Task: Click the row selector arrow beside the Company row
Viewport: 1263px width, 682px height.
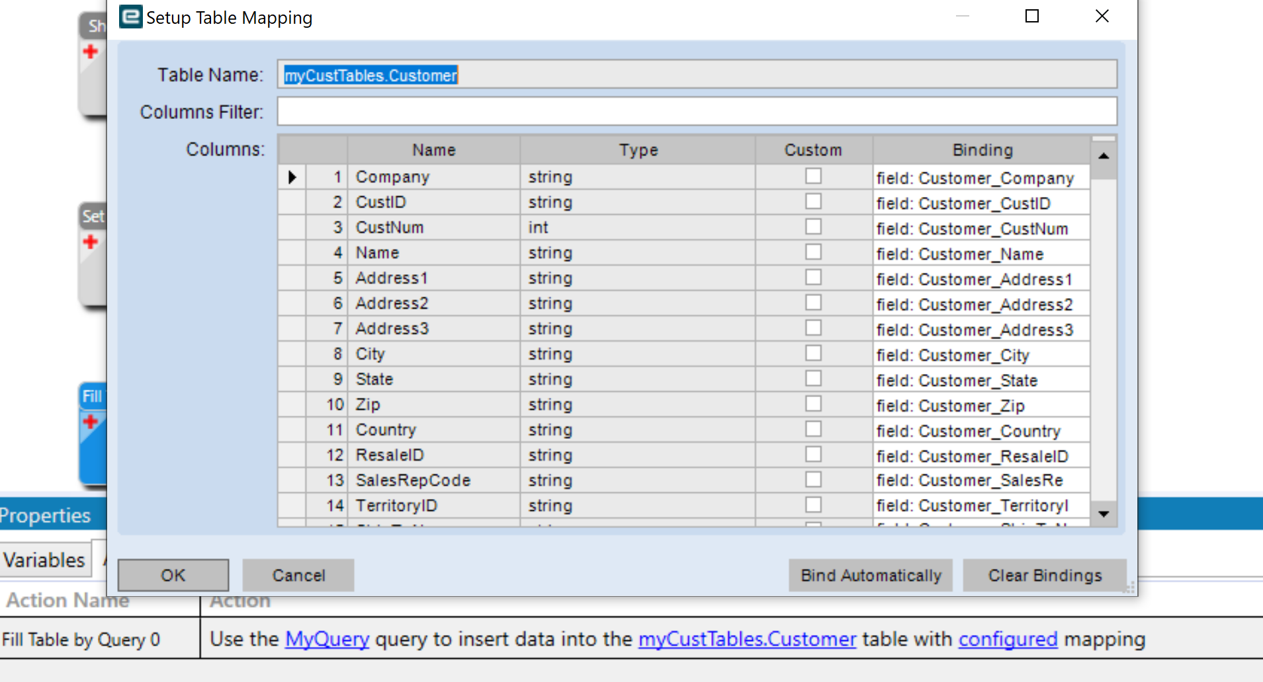Action: coord(292,176)
